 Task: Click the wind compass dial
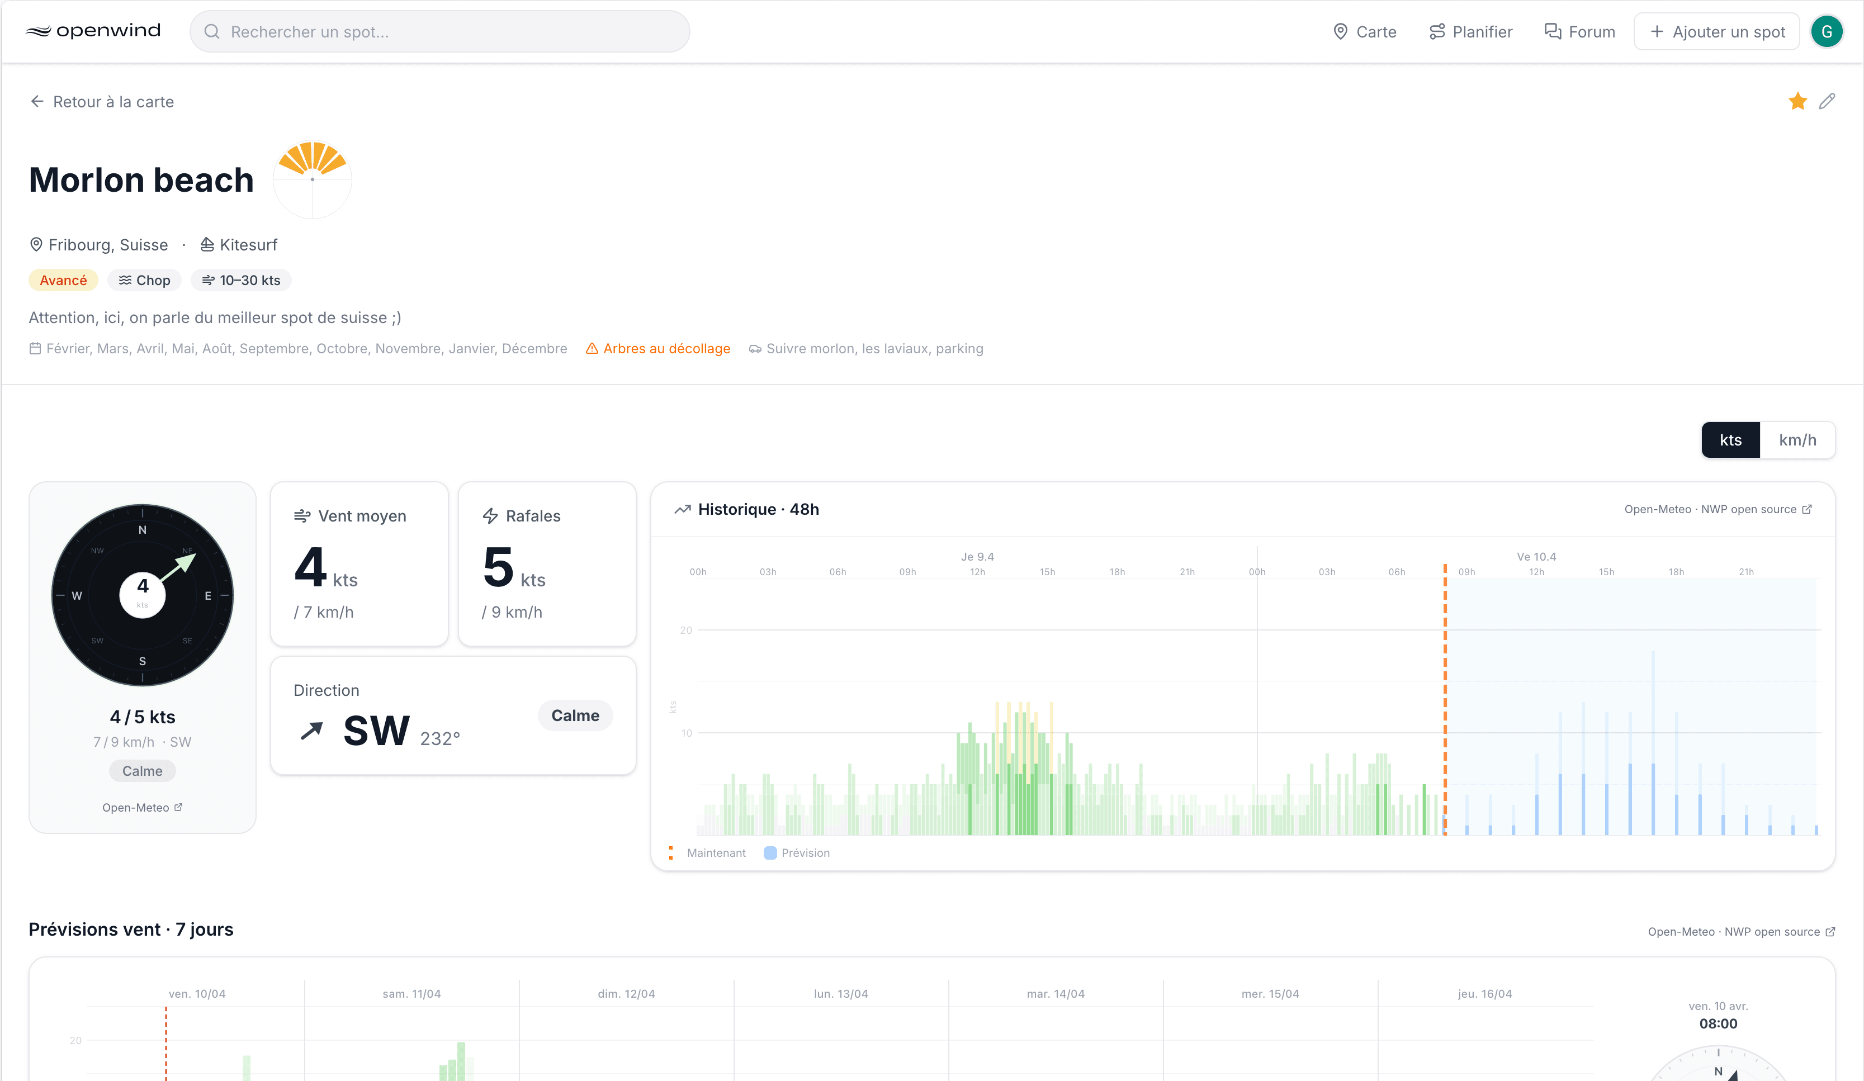tap(142, 595)
